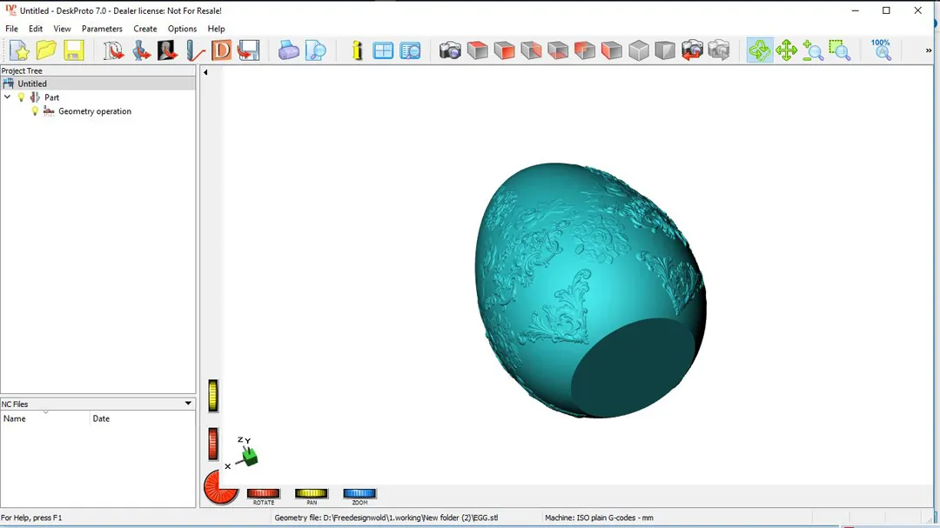Viewport: 940px width, 528px height.
Task: Click the yellow Save project floppy icon
Action: (74, 50)
